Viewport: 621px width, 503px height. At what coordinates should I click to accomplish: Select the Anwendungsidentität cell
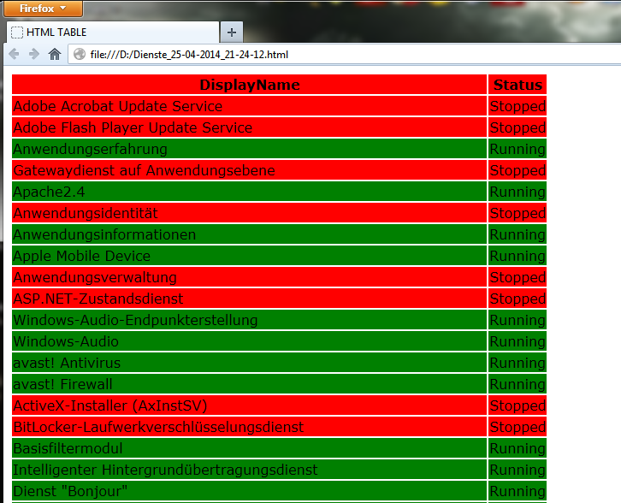249,213
